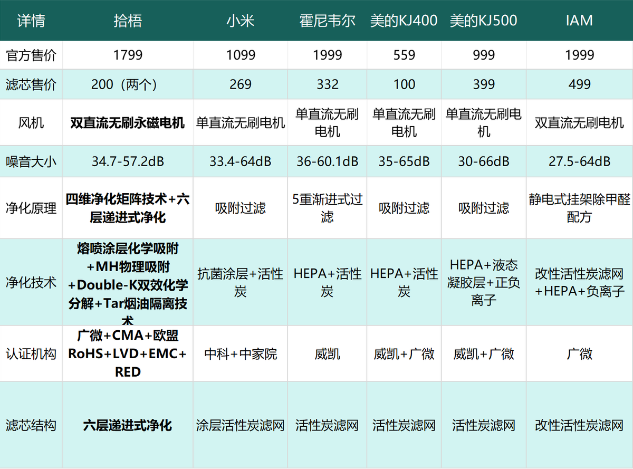Click the 332 filter price cell

327,84
